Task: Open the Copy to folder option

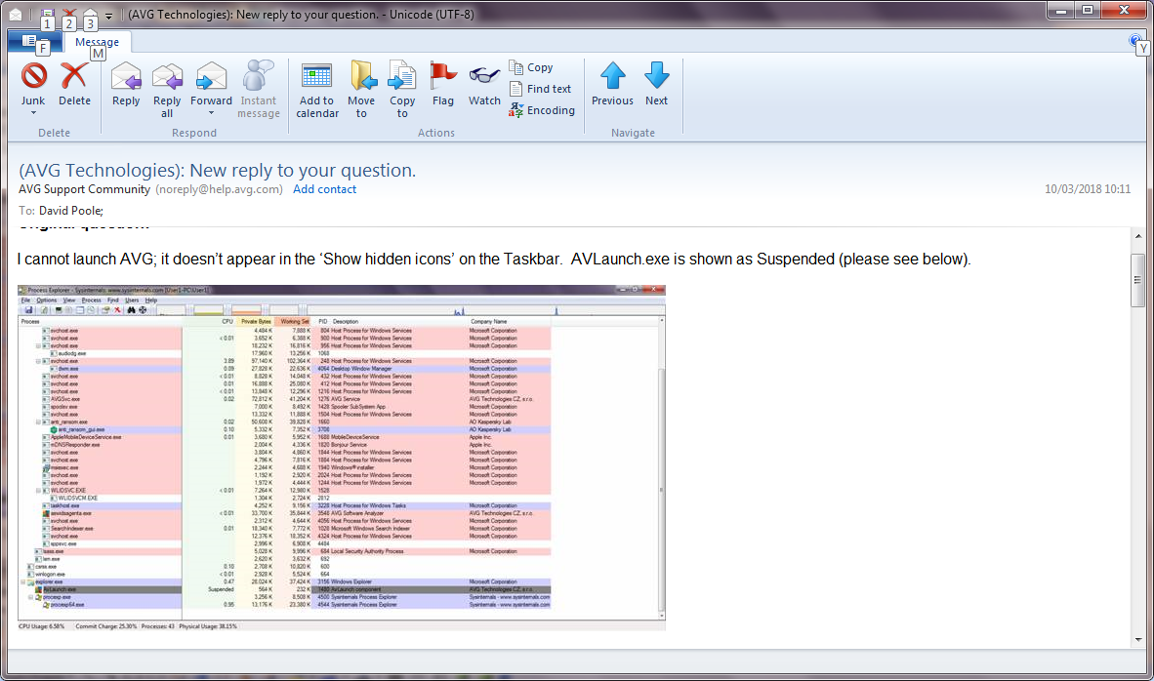Action: click(402, 91)
